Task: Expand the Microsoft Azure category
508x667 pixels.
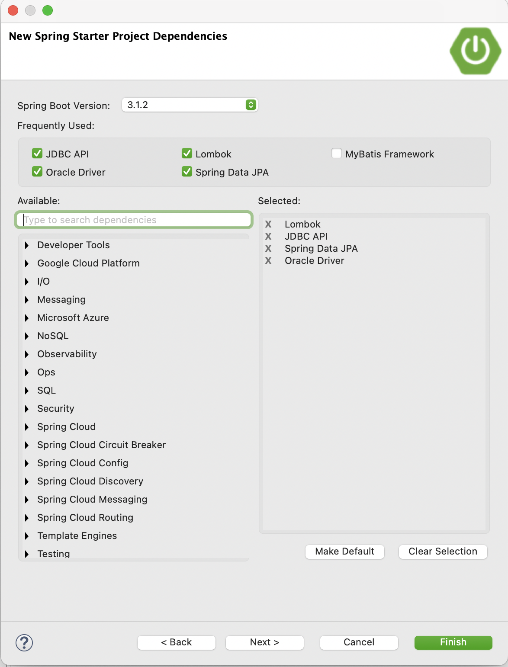Action: 27,318
